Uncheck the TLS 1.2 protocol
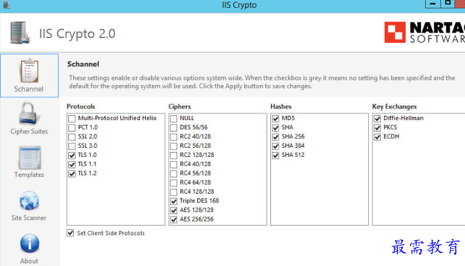Image resolution: width=465 pixels, height=266 pixels. point(72,174)
